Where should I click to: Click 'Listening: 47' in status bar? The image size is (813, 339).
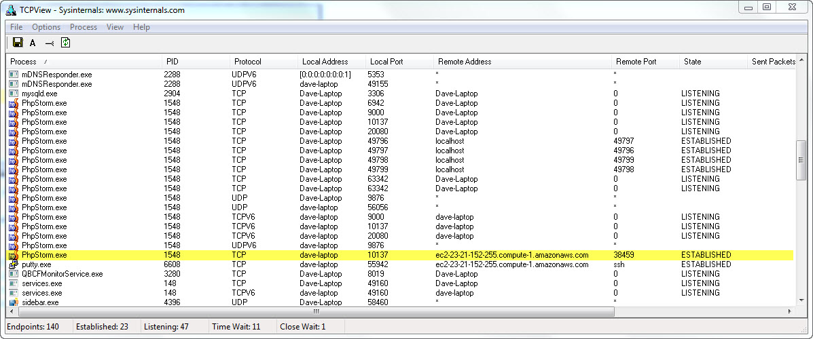pyautogui.click(x=166, y=327)
